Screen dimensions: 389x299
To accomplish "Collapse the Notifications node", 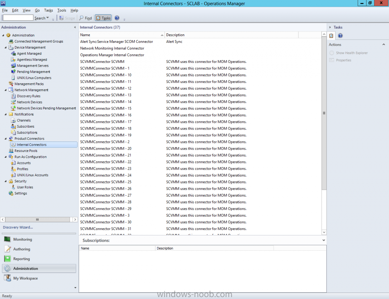I will 6,114.
